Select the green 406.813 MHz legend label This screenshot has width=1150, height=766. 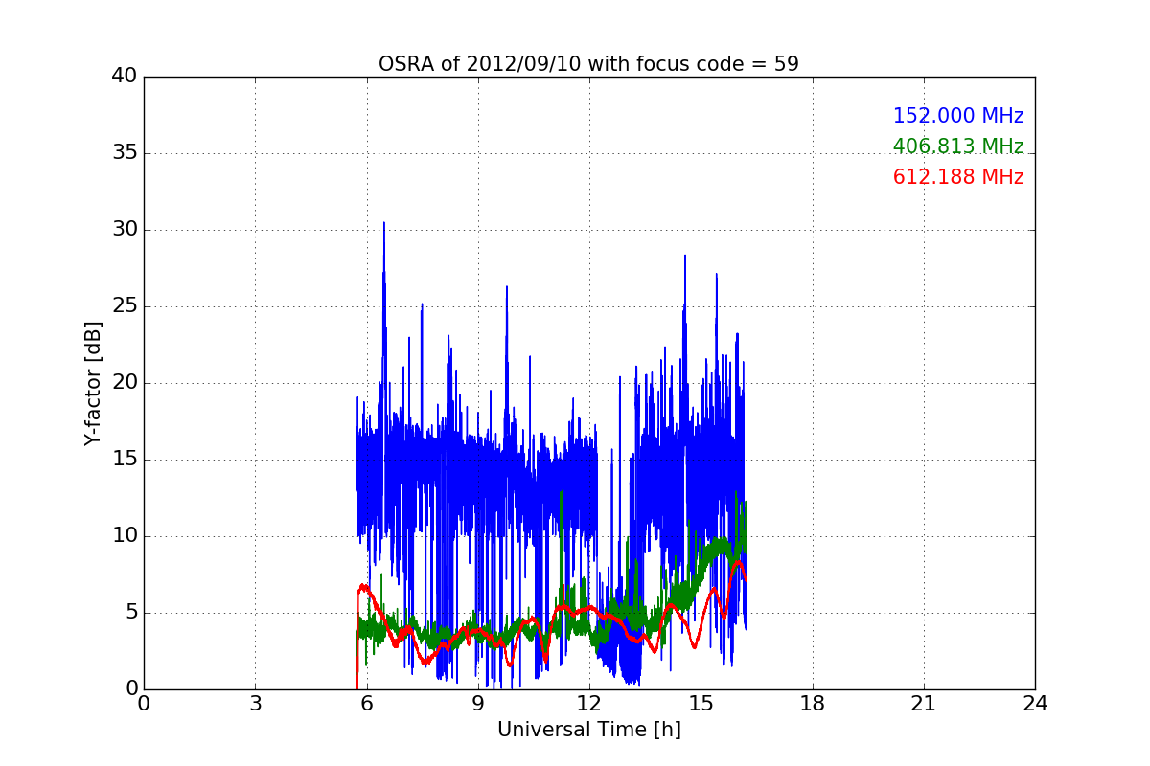(x=958, y=146)
